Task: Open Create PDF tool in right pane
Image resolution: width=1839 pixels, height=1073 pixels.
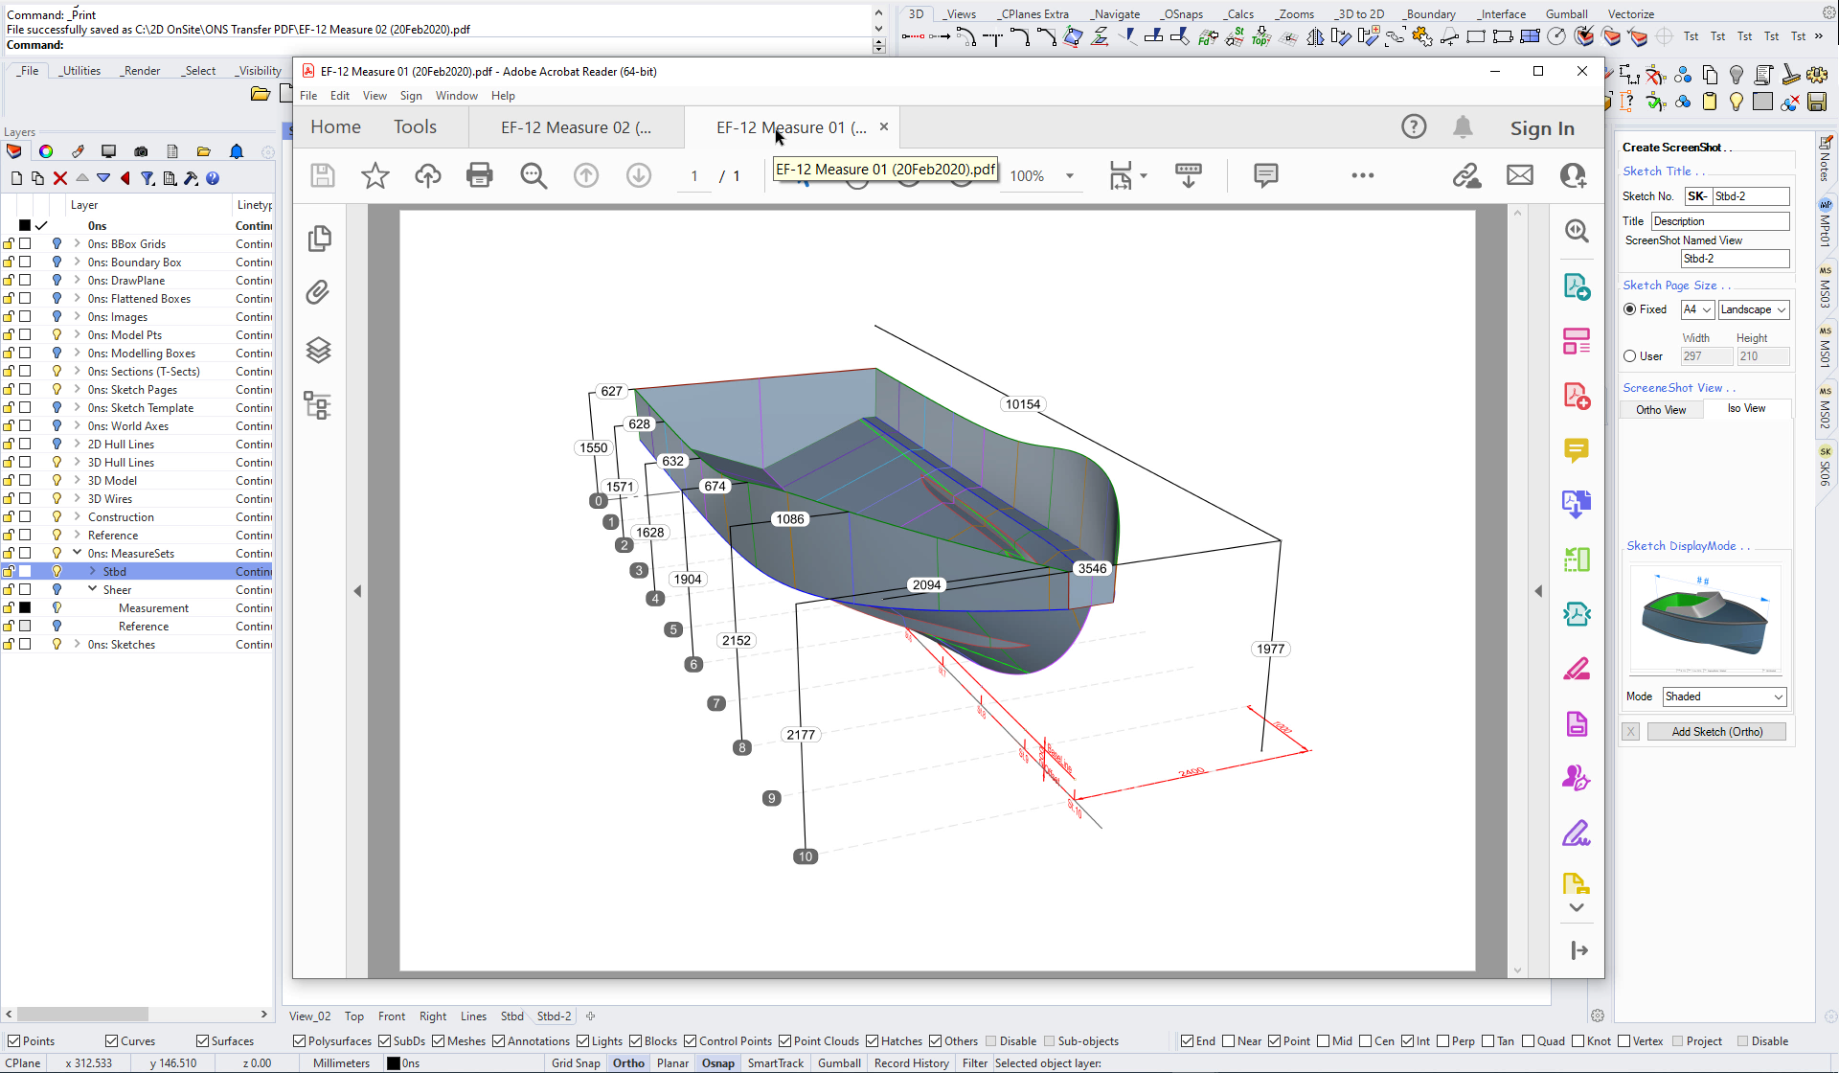Action: coord(1577,395)
